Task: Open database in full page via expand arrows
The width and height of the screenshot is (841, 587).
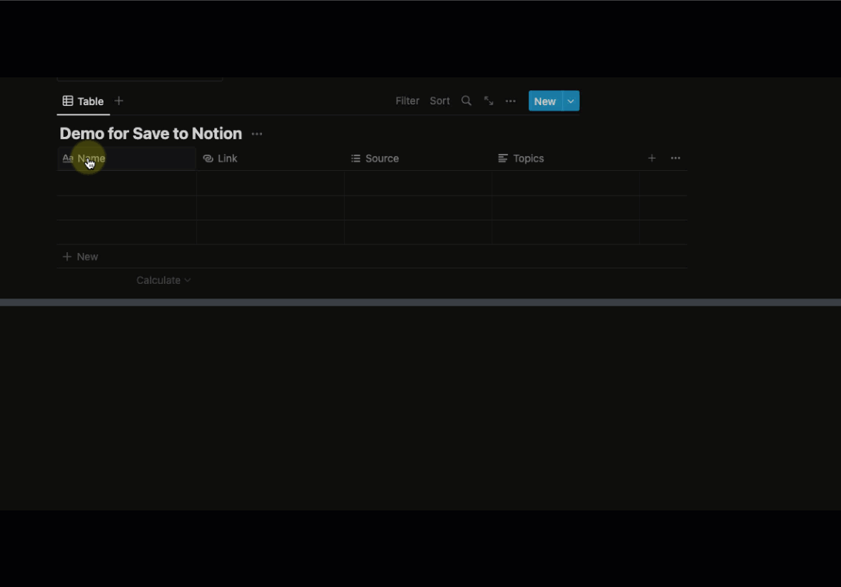Action: [x=489, y=101]
